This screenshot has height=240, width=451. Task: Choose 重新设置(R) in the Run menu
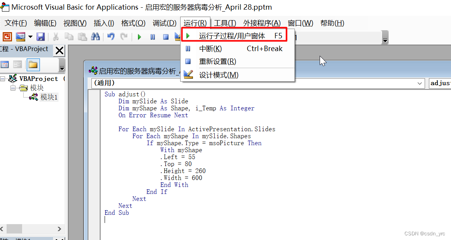click(237, 61)
